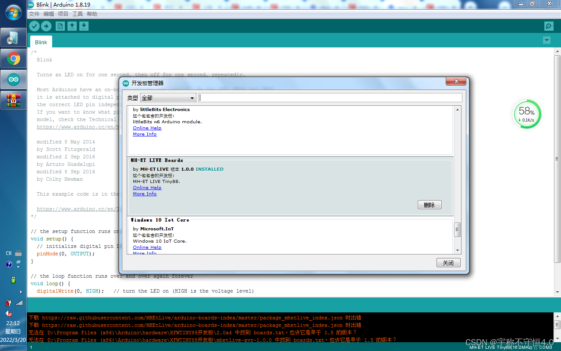The image size is (561, 351).
Task: Click the editor vertical scrollbar
Action: click(557, 158)
